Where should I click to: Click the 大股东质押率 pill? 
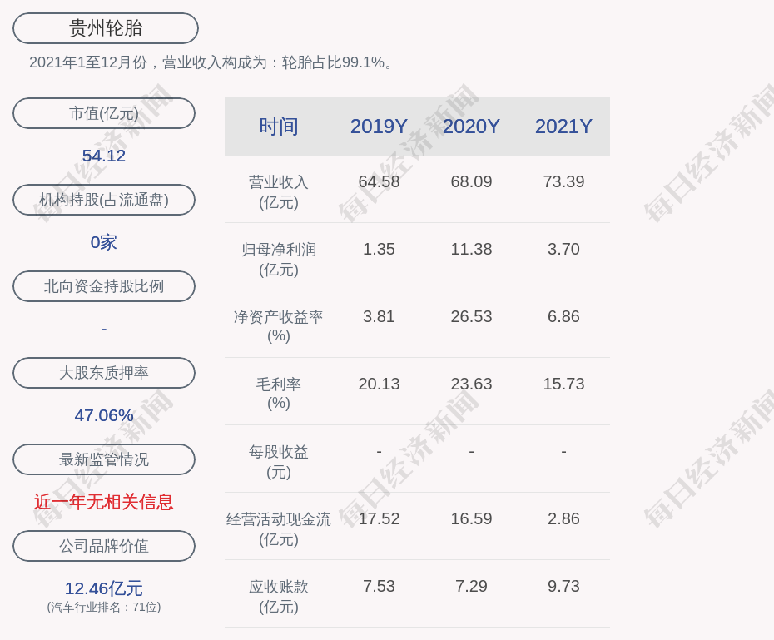point(104,373)
